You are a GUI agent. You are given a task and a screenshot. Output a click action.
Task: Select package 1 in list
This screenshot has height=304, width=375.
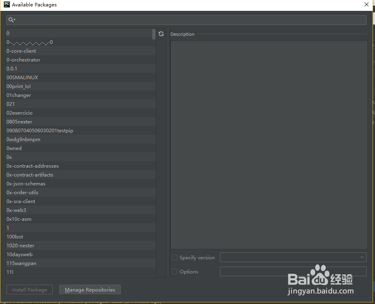coord(81,228)
